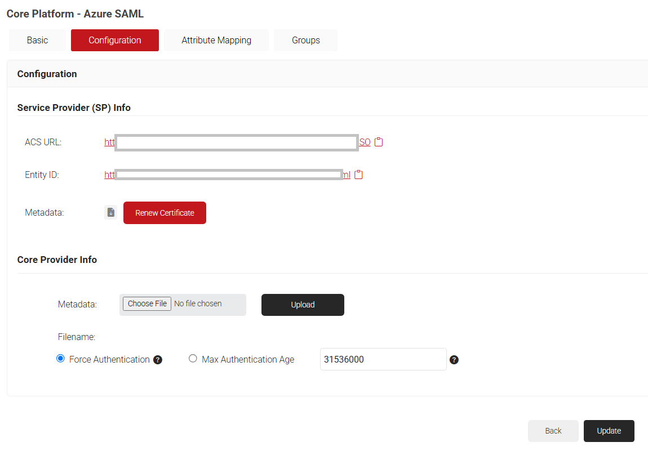Upload the Core Provider metadata

click(x=303, y=305)
